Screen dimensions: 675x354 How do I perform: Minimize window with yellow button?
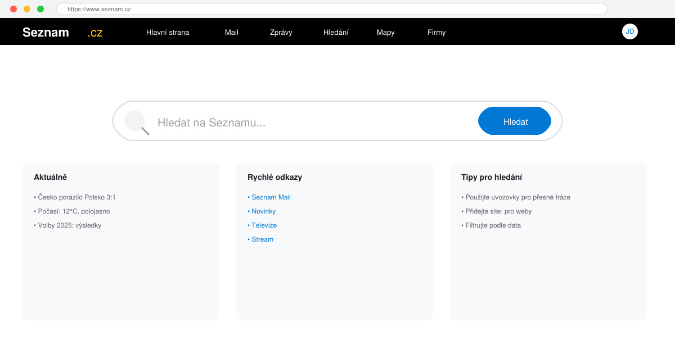[27, 9]
